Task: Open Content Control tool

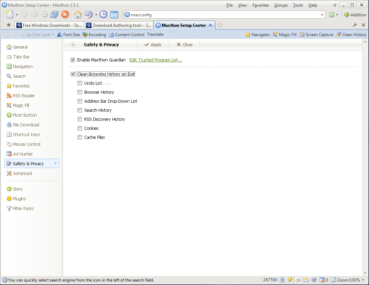Action: tap(126, 34)
